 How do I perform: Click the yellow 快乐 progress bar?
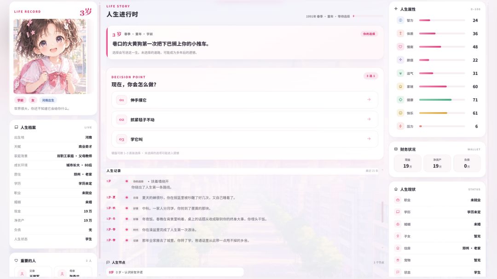click(442, 113)
